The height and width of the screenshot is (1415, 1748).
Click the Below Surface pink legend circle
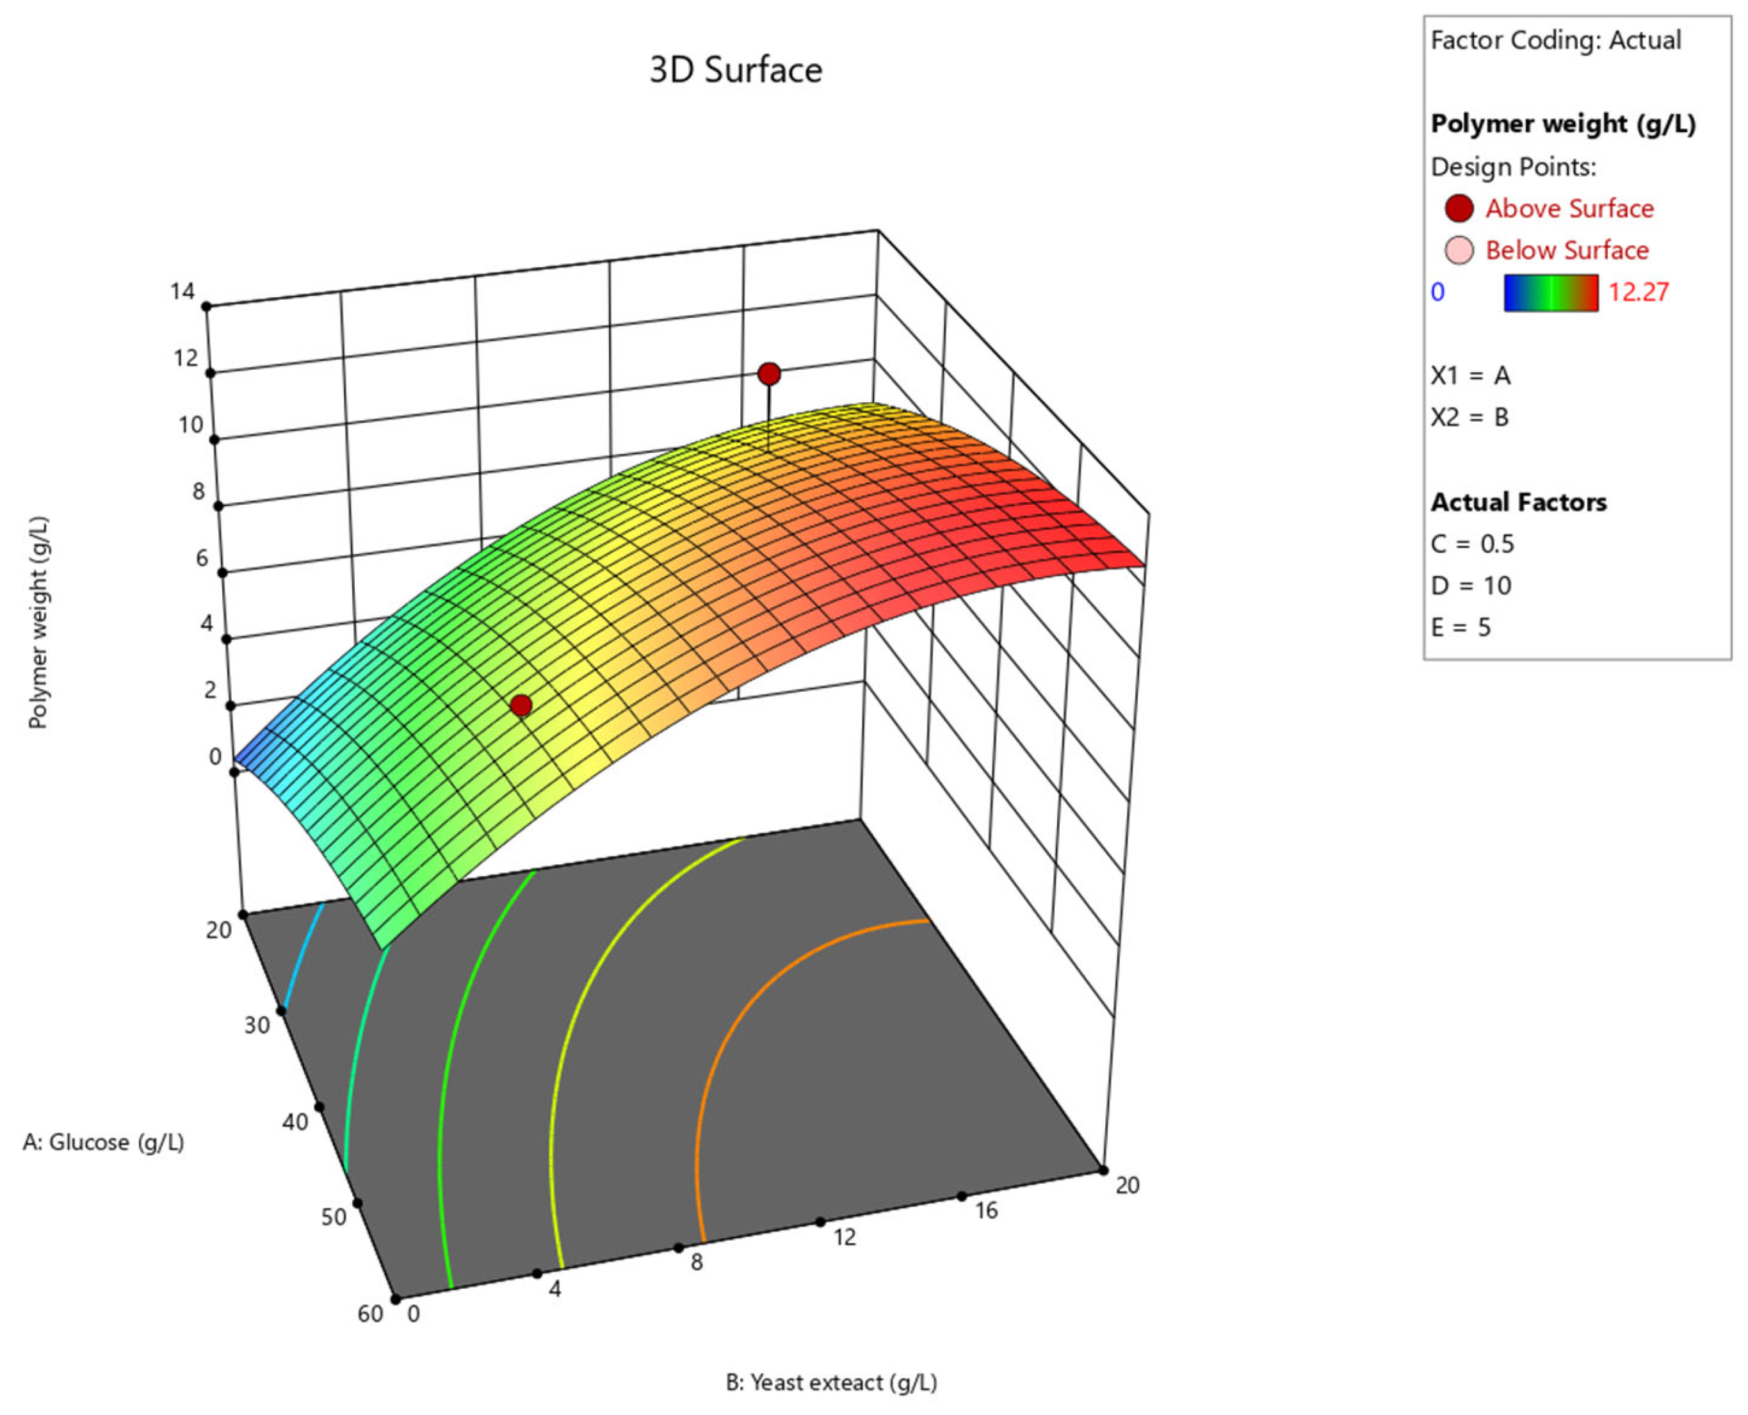click(x=1458, y=250)
